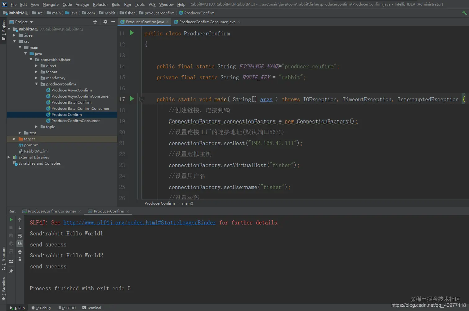Image resolution: width=469 pixels, height=311 pixels.
Task: Click the Restore Layout icon in Run panel
Action: pyautogui.click(x=11, y=261)
